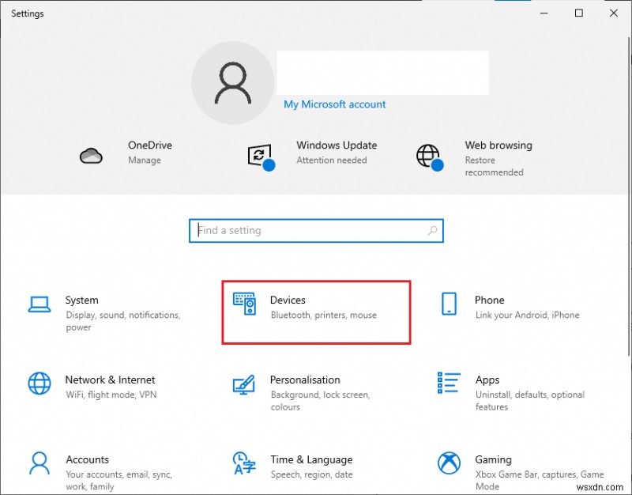632x495 pixels.
Task: Click the search magnifier icon
Action: tap(432, 231)
